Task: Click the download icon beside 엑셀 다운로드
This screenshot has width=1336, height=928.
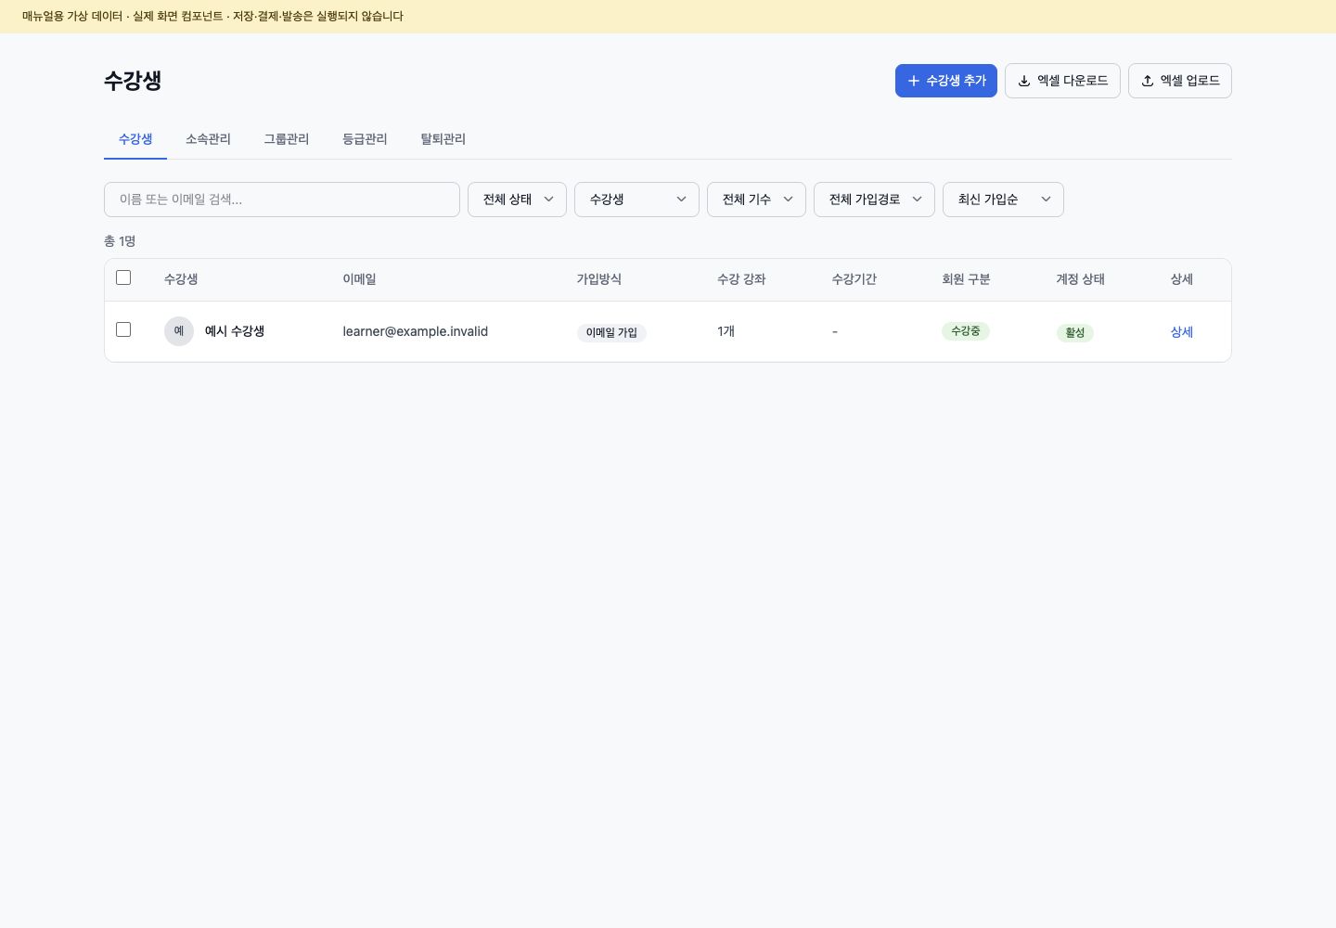Action: pyautogui.click(x=1024, y=81)
